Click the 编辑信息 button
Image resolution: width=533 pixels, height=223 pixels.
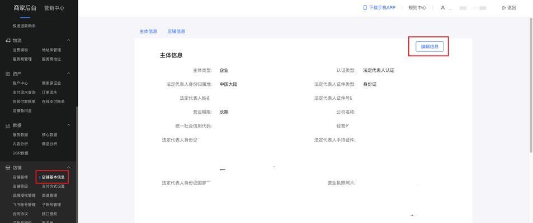tap(430, 46)
